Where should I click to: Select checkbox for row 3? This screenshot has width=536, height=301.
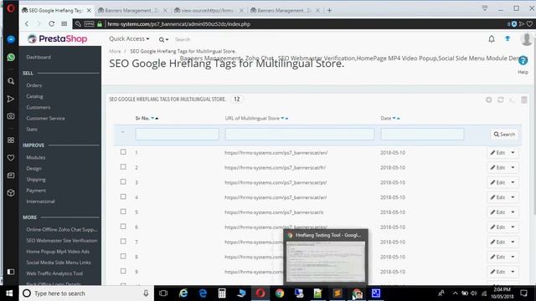[x=123, y=182]
